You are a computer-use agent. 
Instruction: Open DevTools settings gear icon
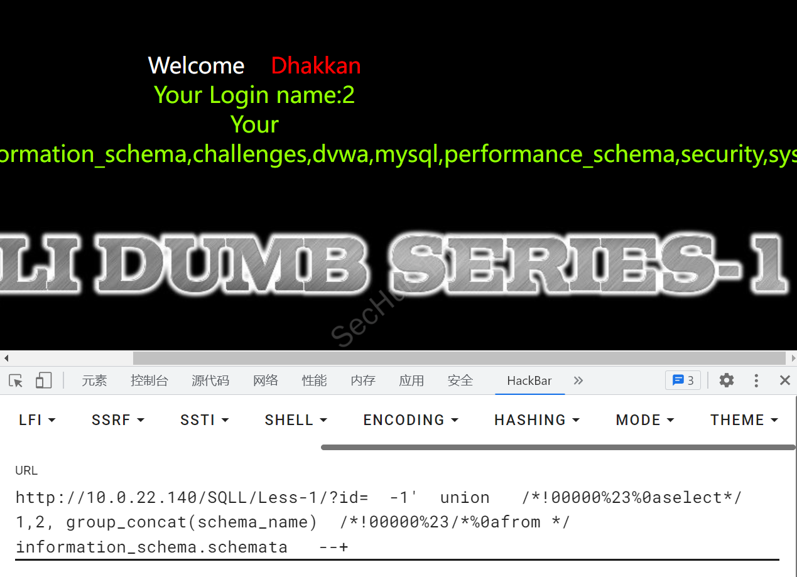pyautogui.click(x=727, y=380)
